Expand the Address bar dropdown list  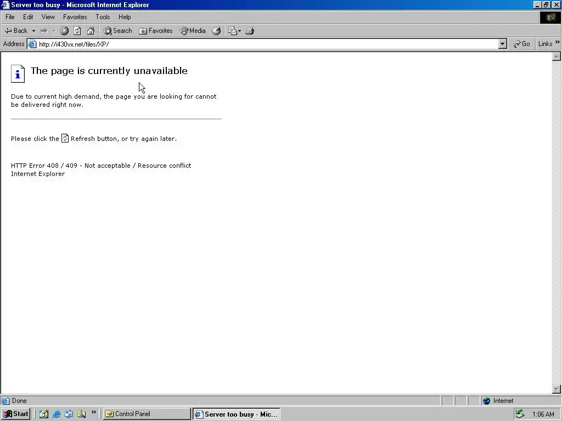[x=503, y=44]
